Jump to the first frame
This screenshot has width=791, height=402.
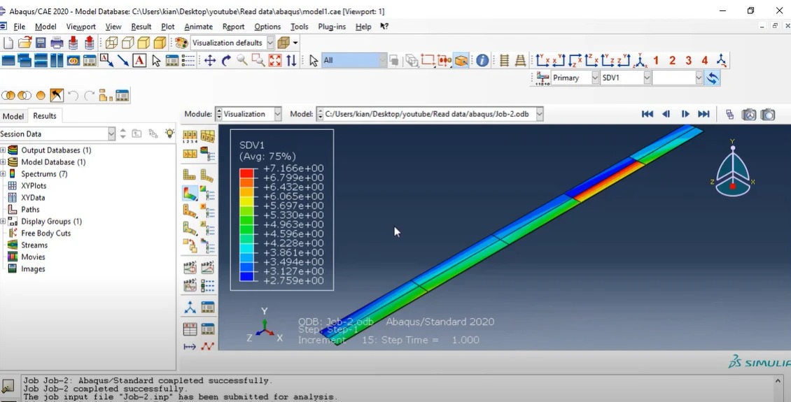click(x=647, y=115)
